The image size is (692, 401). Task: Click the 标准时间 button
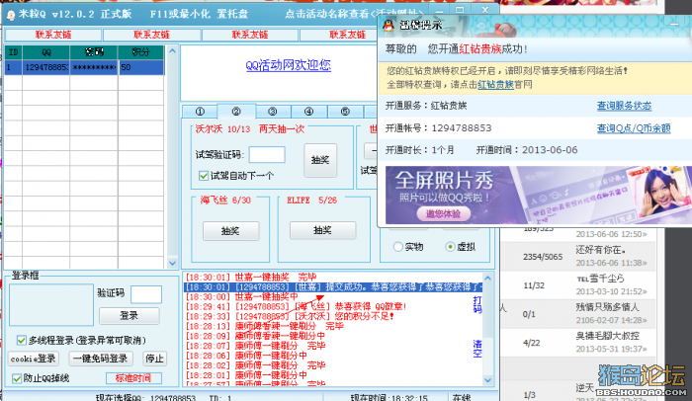coord(133,378)
